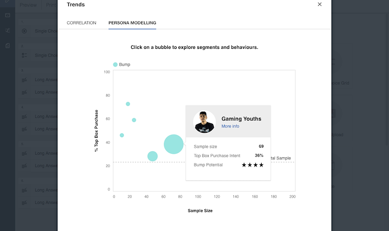Select the small bubble nearest the y-axis
389x231 pixels.
click(122, 135)
